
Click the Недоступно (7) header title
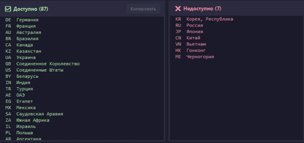pyautogui.click(x=202, y=8)
